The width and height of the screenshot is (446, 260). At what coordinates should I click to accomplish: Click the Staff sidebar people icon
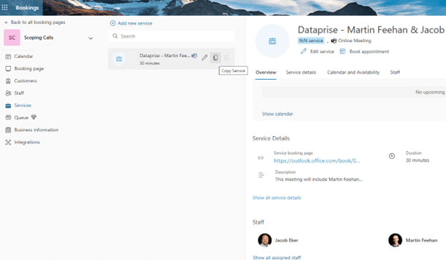pyautogui.click(x=8, y=93)
